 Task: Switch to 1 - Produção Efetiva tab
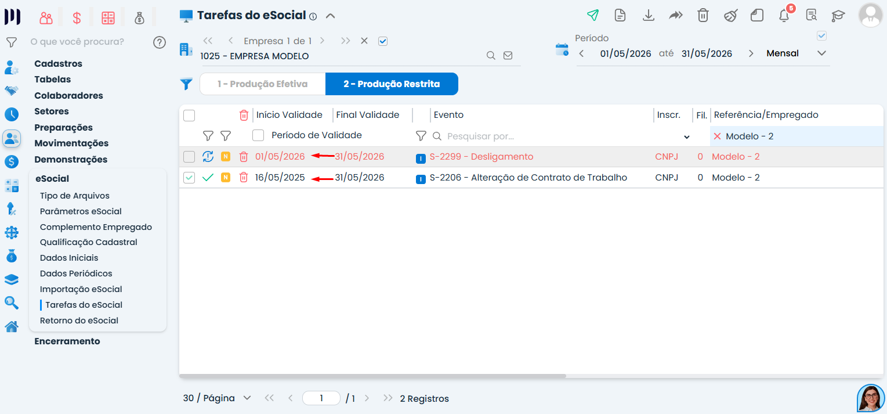click(x=263, y=84)
